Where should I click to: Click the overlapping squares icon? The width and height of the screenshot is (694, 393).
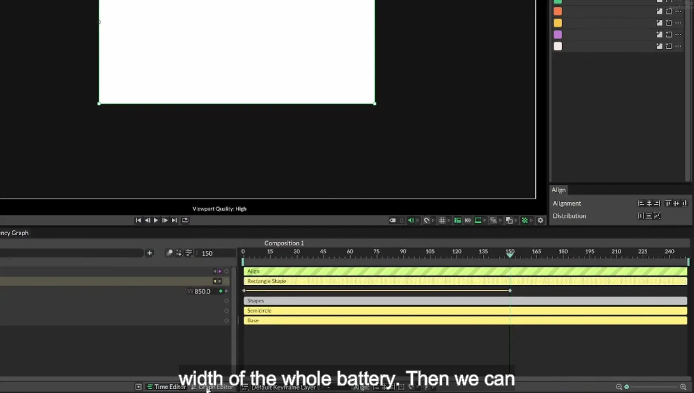click(509, 220)
